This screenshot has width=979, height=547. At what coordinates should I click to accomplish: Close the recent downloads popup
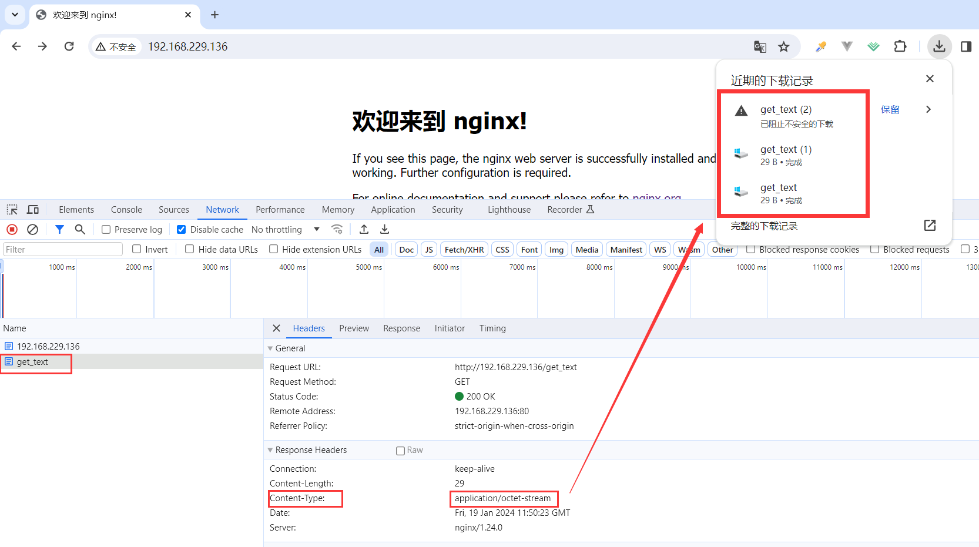[930, 79]
